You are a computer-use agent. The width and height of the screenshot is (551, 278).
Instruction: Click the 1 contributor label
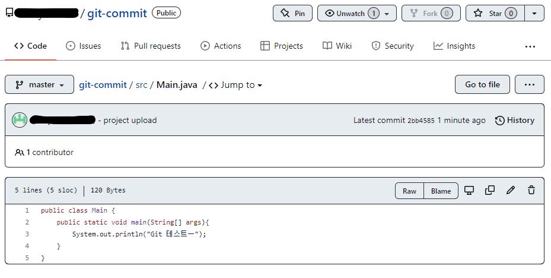(x=44, y=153)
